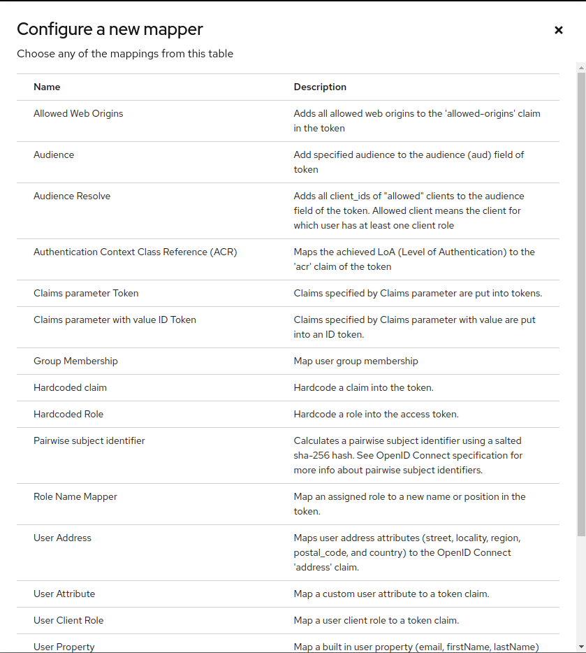Pick the Hardcoded claim mapper

(70, 387)
